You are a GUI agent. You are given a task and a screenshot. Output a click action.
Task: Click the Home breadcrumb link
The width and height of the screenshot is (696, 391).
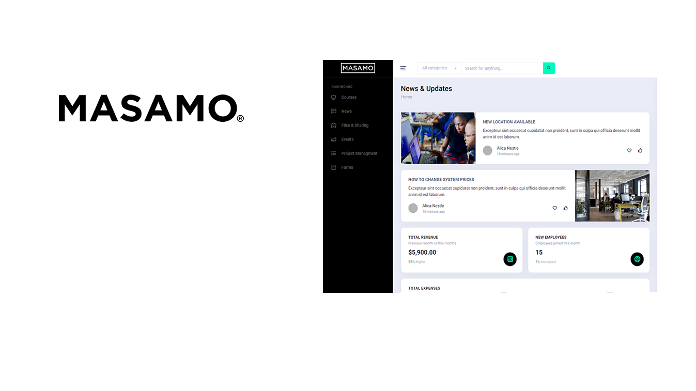pos(407,97)
